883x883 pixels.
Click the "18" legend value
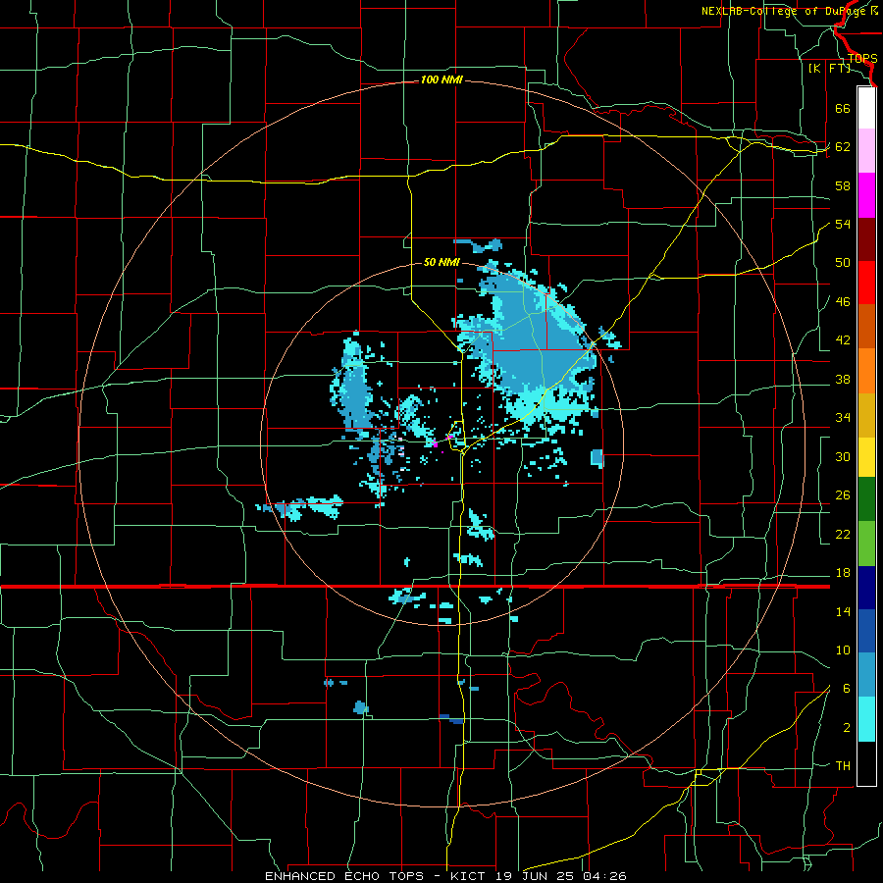pyautogui.click(x=843, y=573)
